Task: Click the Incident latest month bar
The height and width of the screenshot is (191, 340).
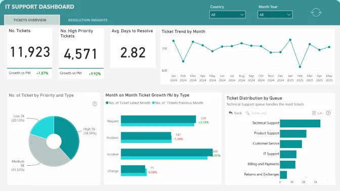Action: [167, 152]
